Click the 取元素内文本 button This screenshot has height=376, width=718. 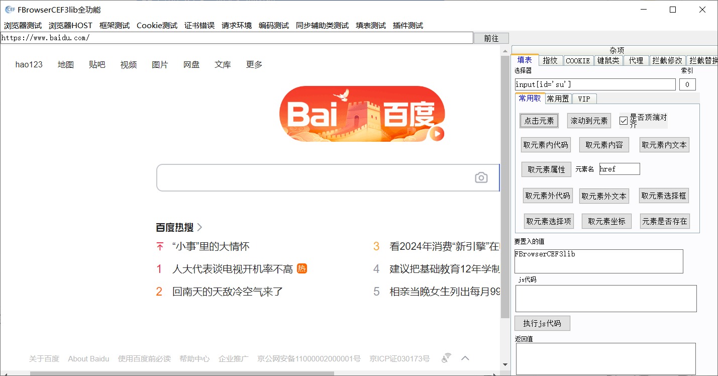[664, 145]
